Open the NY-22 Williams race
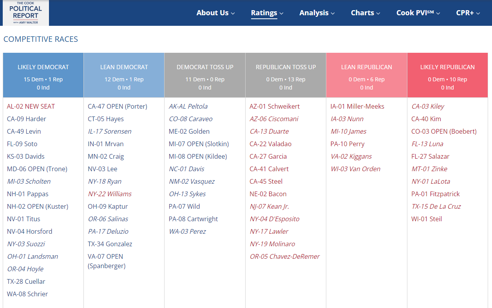The height and width of the screenshot is (308, 492). click(110, 194)
